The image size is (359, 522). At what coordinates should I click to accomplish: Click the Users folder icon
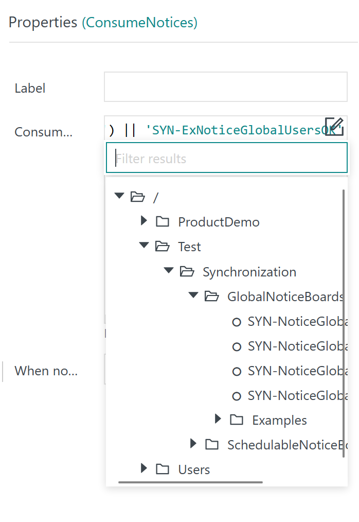tap(163, 469)
